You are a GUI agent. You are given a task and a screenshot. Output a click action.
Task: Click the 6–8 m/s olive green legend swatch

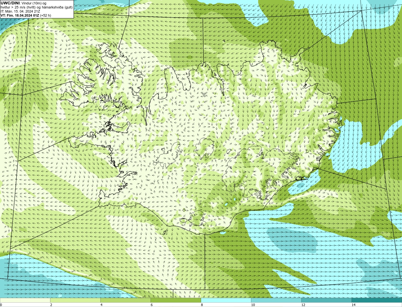tap(176, 300)
